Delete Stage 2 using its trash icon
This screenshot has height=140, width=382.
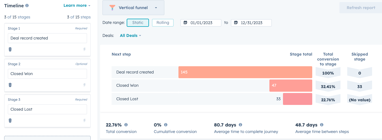10,85
